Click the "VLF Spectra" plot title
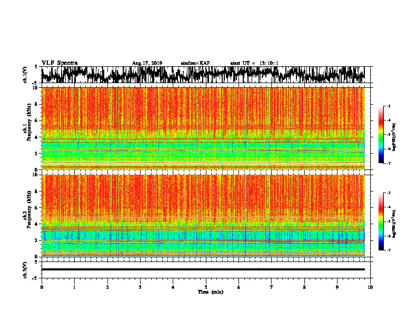 tap(59, 63)
